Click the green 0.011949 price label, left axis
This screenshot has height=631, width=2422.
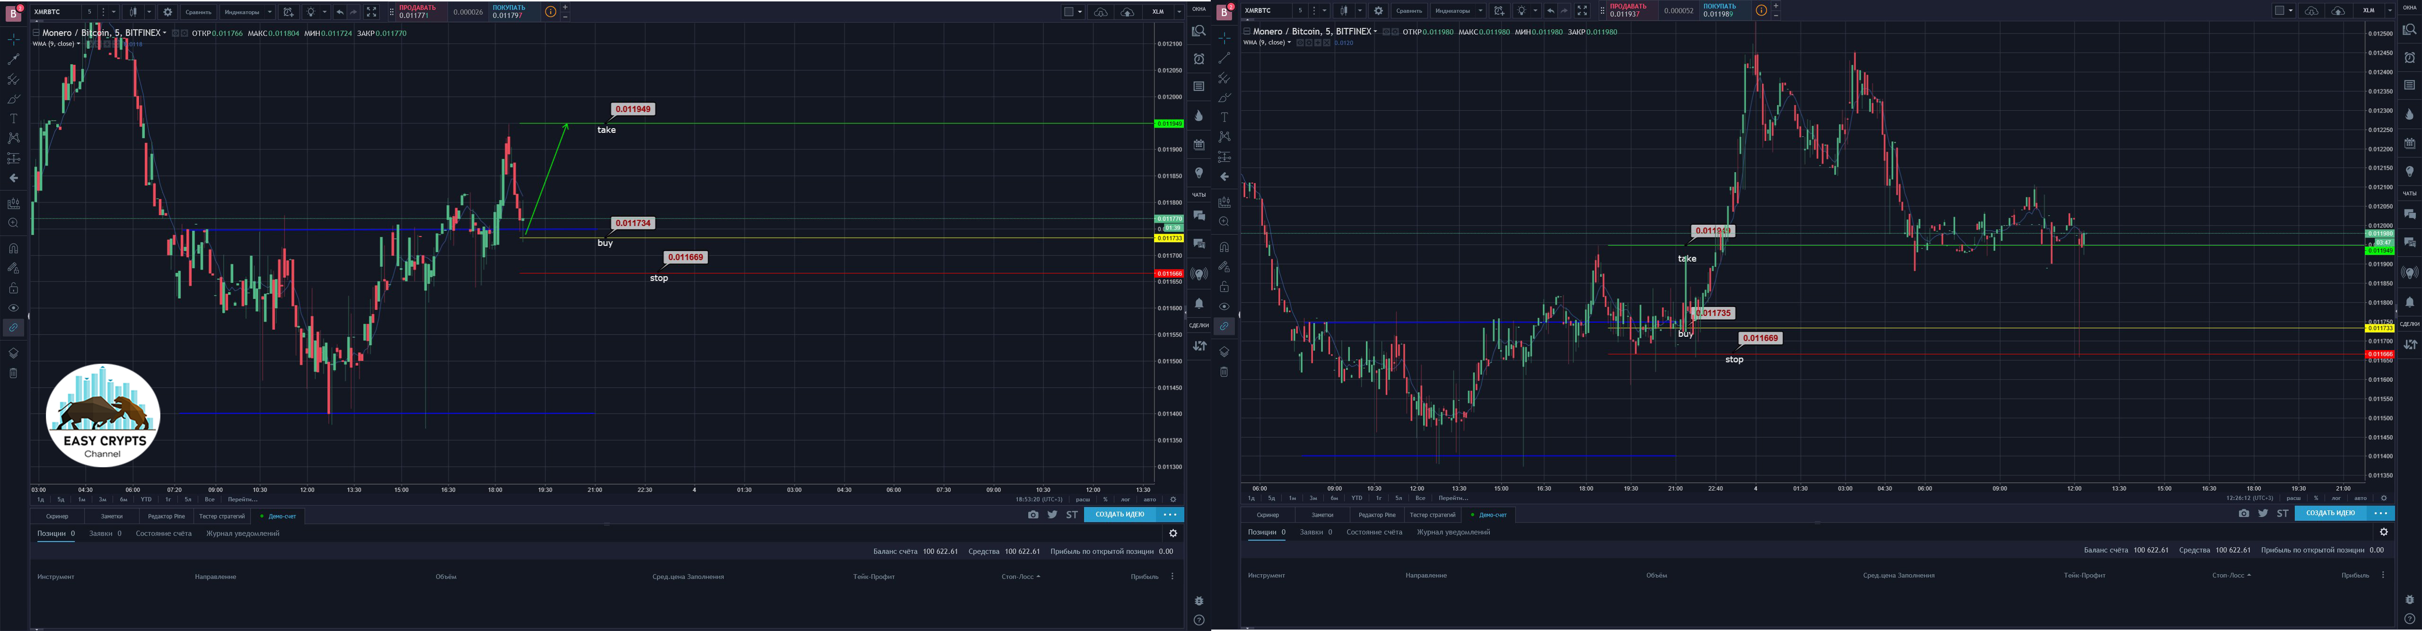coord(1169,123)
